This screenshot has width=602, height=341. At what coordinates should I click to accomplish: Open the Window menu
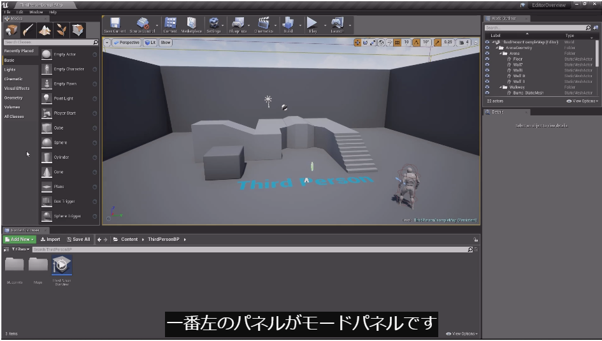[x=36, y=12]
